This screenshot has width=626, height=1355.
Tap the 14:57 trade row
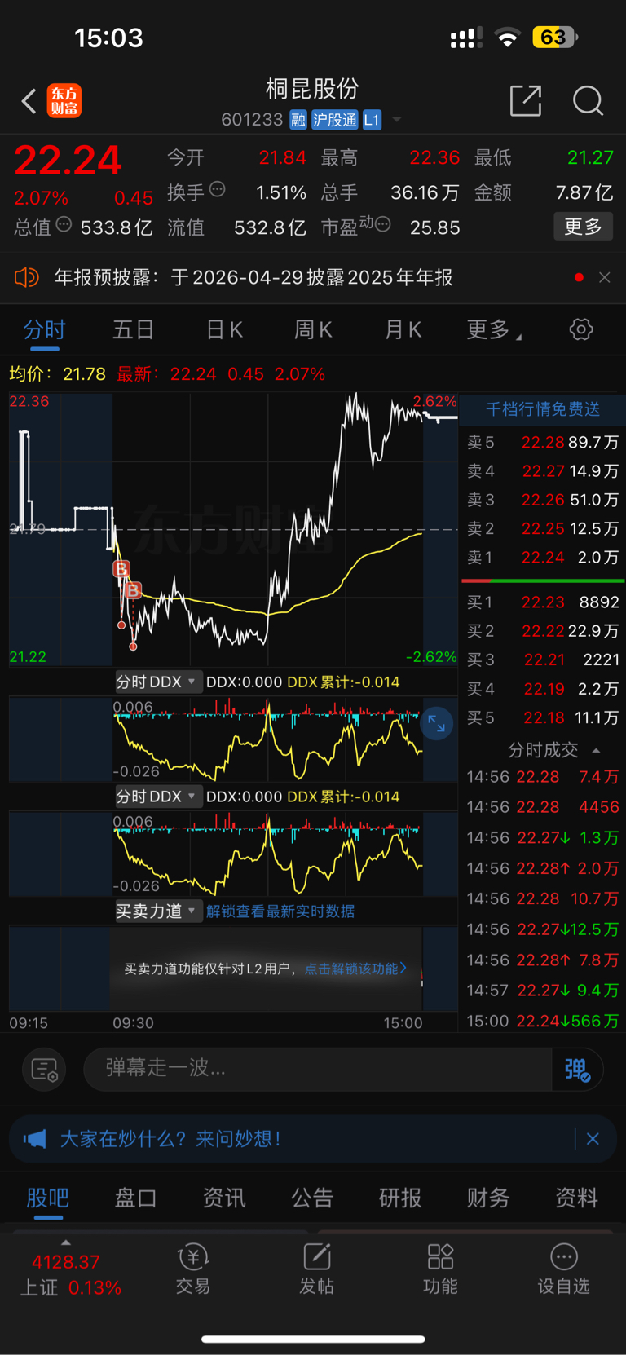coord(543,991)
